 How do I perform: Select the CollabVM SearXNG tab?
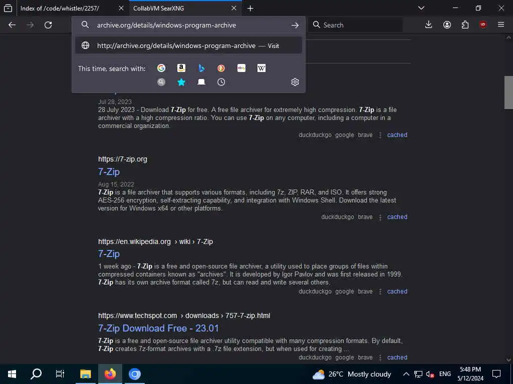coord(185,8)
